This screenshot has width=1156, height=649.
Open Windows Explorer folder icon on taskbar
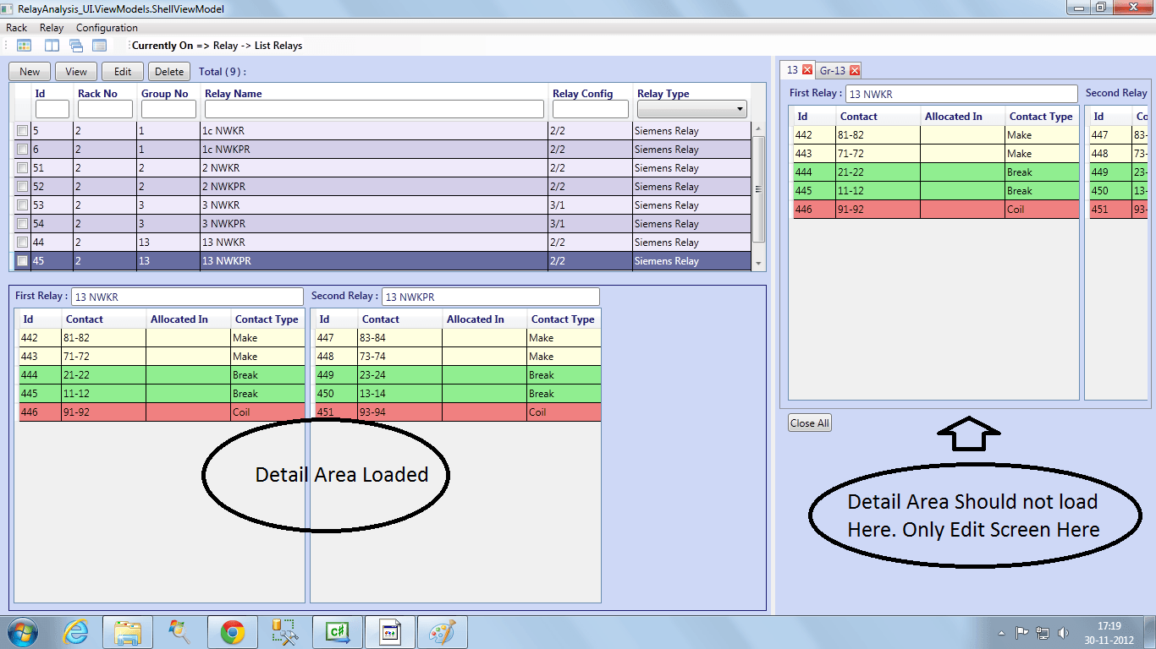128,632
